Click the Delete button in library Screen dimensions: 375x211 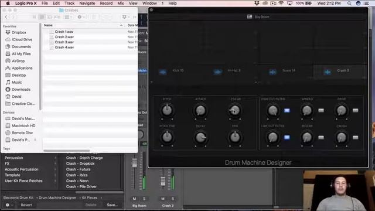click(x=91, y=205)
